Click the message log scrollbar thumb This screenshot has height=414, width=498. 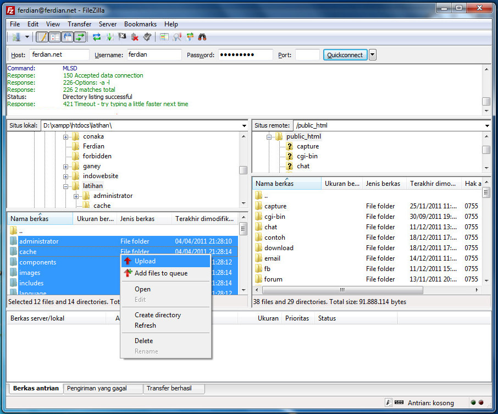coord(486,101)
